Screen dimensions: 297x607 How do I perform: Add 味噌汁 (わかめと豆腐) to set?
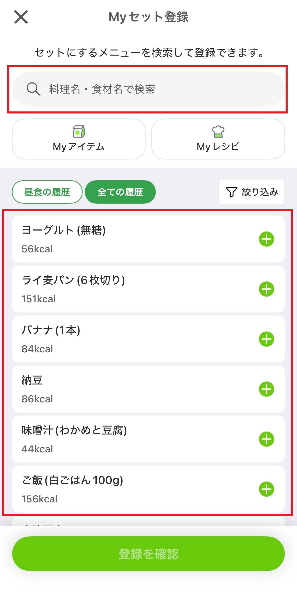click(266, 439)
